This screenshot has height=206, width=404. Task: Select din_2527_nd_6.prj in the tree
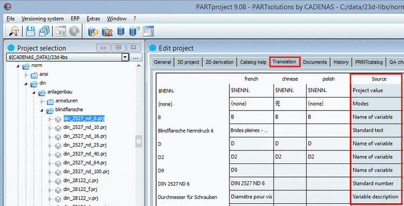pos(84,118)
